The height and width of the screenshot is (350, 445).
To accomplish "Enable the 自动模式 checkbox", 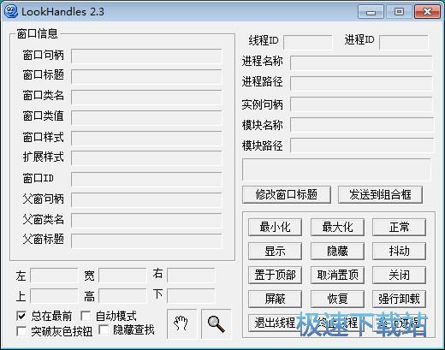I will pyautogui.click(x=86, y=316).
